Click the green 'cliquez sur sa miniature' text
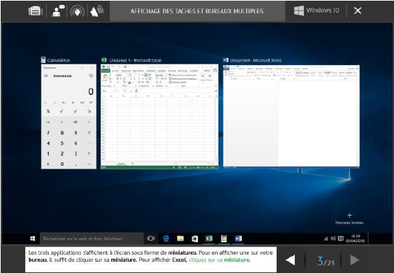Viewport: 394px width, 273px height. [x=219, y=260]
